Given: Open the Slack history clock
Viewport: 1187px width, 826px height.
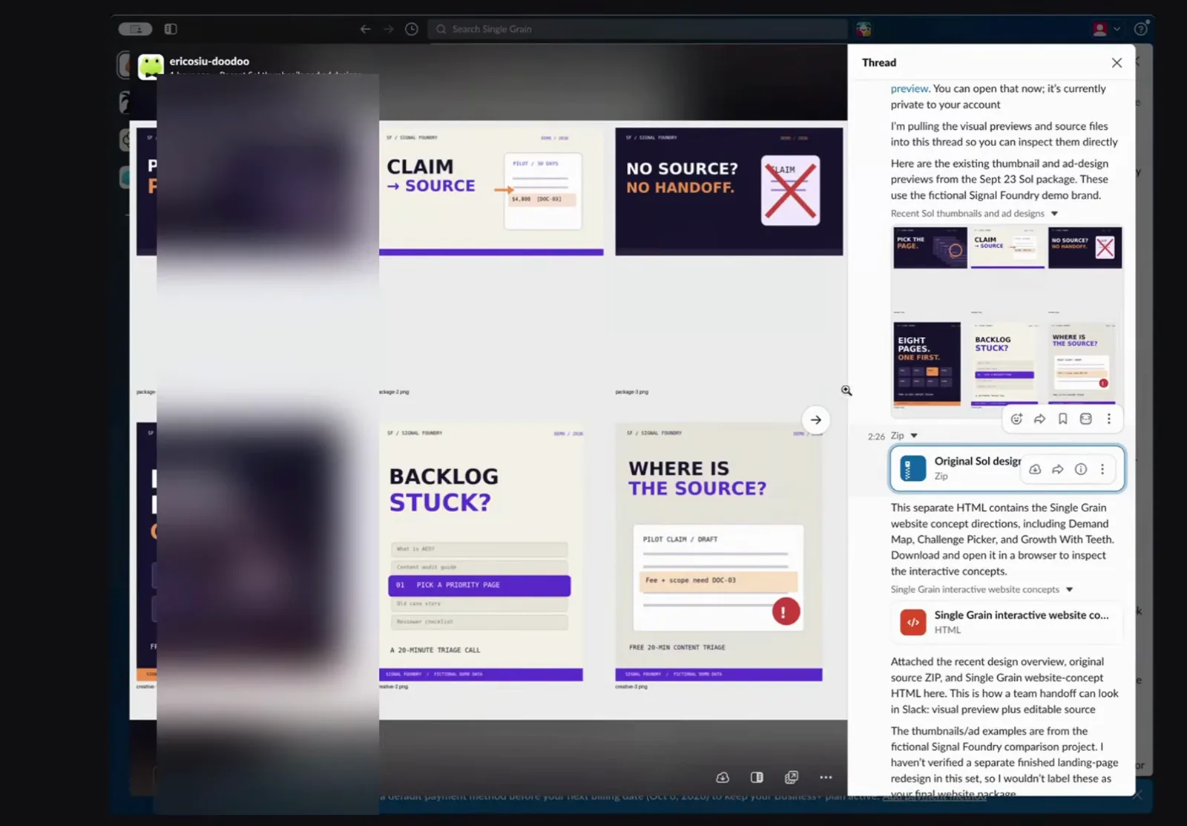Looking at the screenshot, I should pos(412,29).
